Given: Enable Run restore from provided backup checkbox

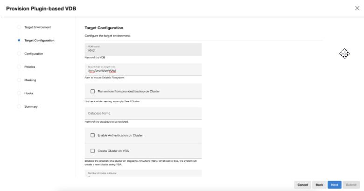Looking at the screenshot, I should tap(92, 92).
